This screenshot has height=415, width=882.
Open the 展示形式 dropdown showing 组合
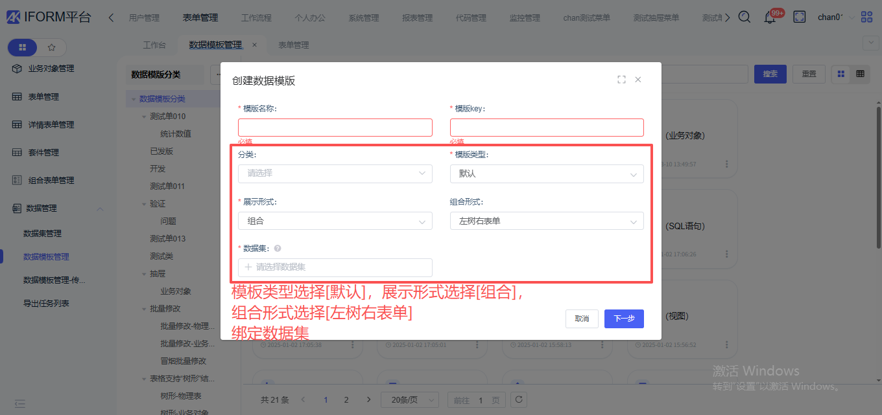tap(335, 221)
